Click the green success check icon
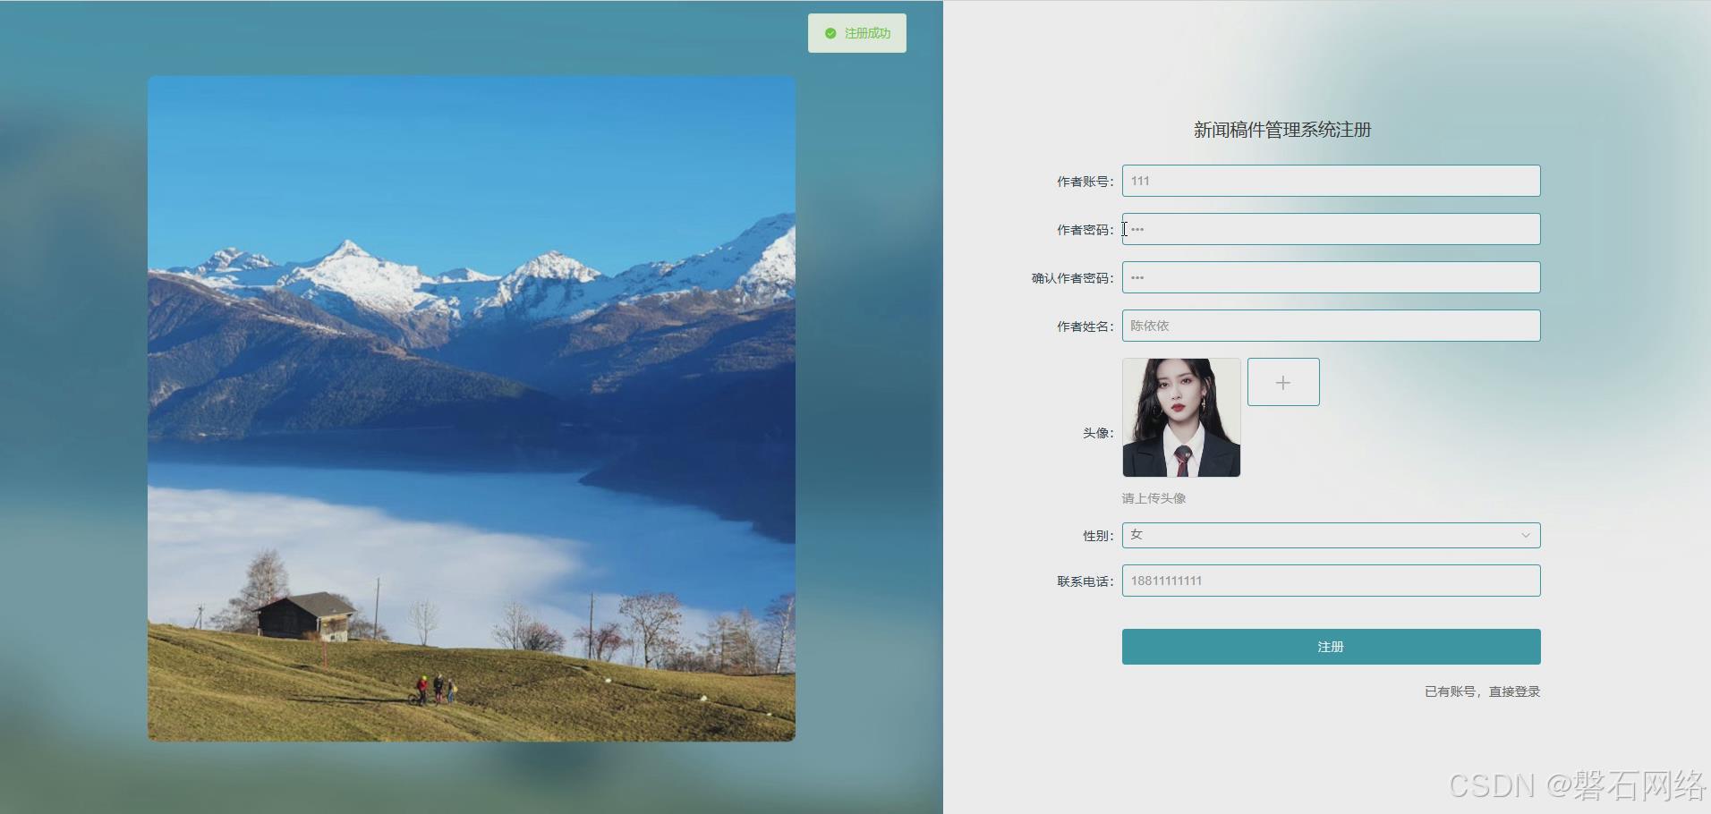 830,33
